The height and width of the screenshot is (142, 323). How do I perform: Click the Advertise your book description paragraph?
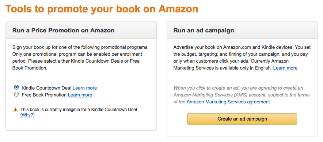pyautogui.click(x=242, y=58)
